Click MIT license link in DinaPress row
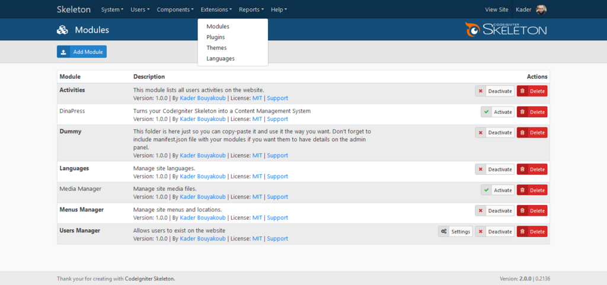The width and height of the screenshot is (607, 285). point(257,119)
